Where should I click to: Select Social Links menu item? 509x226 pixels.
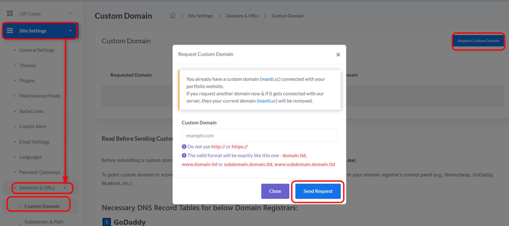pos(31,111)
